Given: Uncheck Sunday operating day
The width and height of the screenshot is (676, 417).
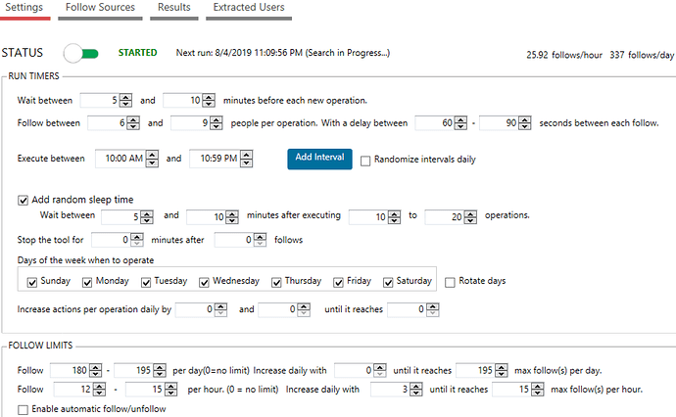Looking at the screenshot, I should point(32,282).
